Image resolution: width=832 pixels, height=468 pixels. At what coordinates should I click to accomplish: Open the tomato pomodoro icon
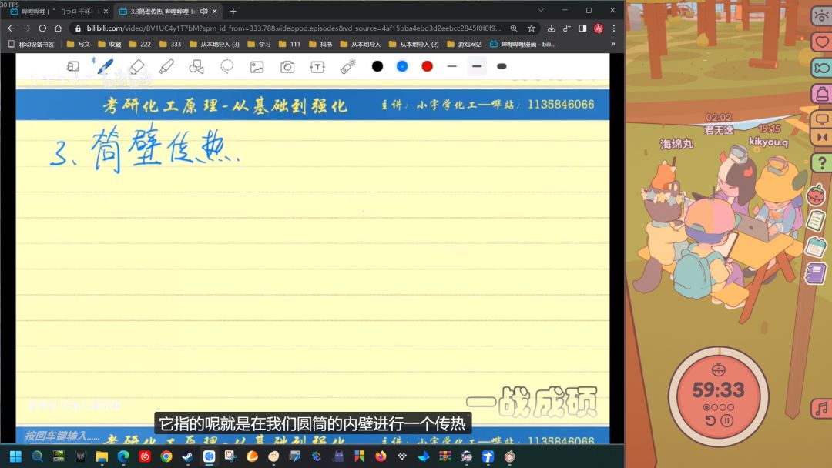(816, 195)
